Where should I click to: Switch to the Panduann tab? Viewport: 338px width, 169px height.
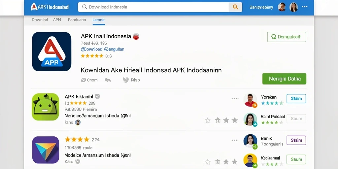point(77,20)
